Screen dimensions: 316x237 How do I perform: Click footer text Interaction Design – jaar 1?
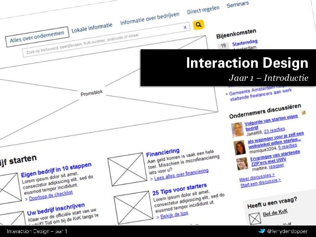pyautogui.click(x=37, y=231)
